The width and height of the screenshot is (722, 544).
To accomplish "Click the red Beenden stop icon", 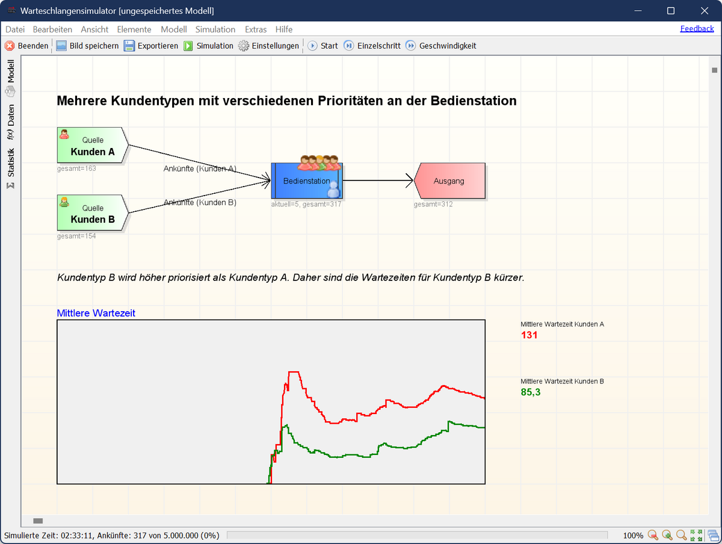I will tap(10, 46).
